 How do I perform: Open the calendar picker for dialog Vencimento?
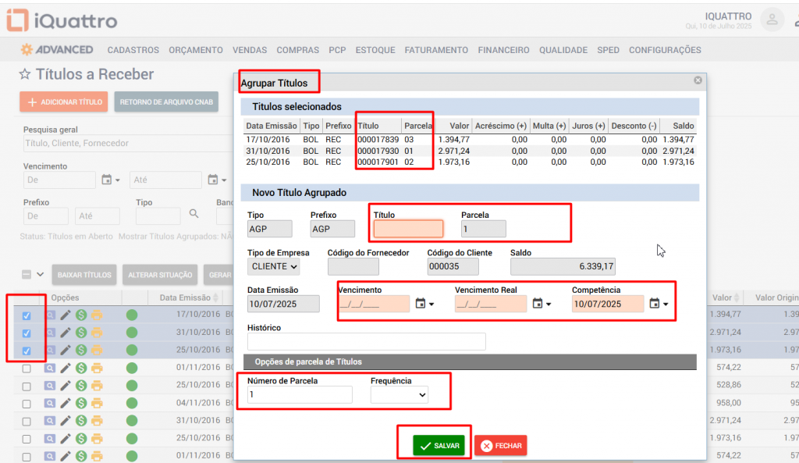(x=424, y=304)
